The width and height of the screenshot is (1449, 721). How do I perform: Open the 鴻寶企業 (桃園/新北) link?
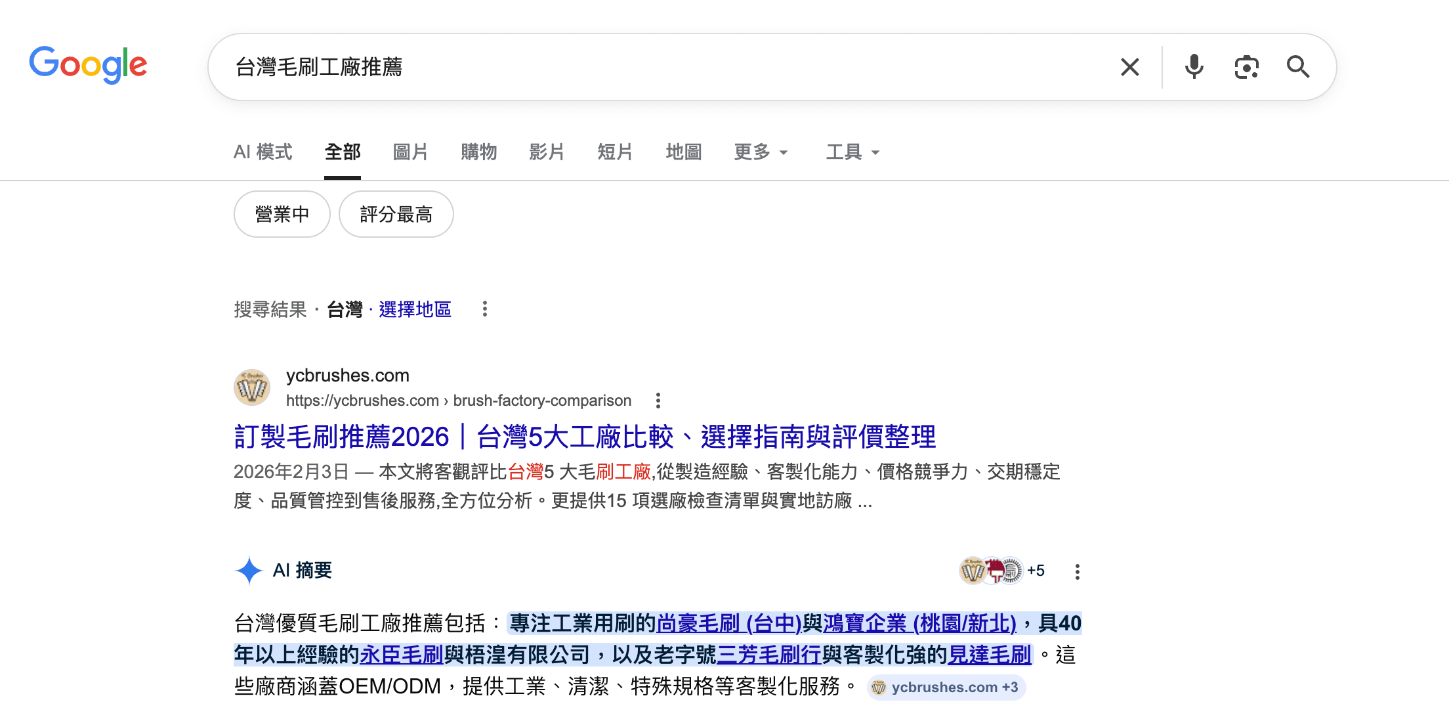[919, 623]
